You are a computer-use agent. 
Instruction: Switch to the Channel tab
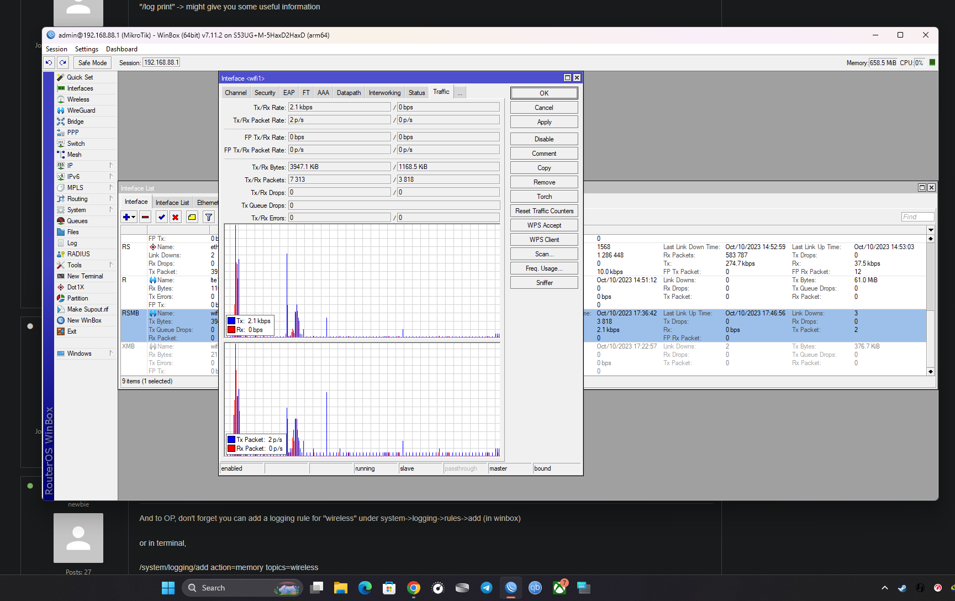click(236, 93)
